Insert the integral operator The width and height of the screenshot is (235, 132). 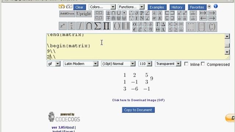tap(80, 26)
